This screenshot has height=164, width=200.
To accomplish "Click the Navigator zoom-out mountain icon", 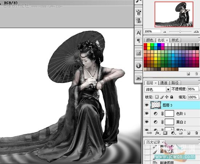I will [x=165, y=32].
